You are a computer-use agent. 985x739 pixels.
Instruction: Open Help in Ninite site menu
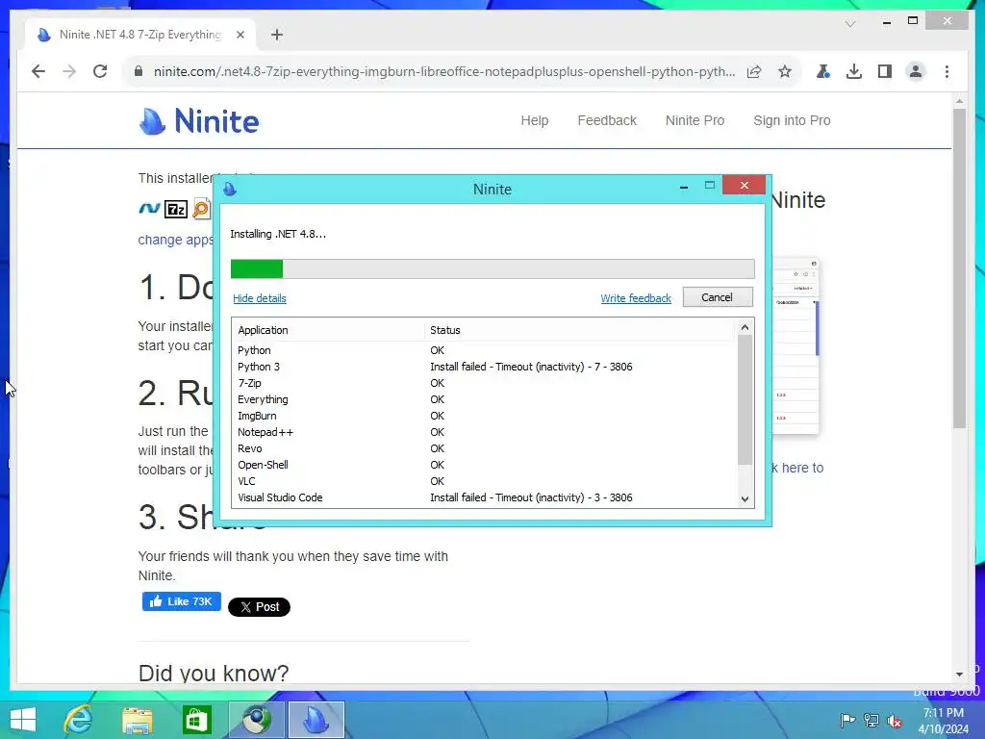(x=535, y=120)
